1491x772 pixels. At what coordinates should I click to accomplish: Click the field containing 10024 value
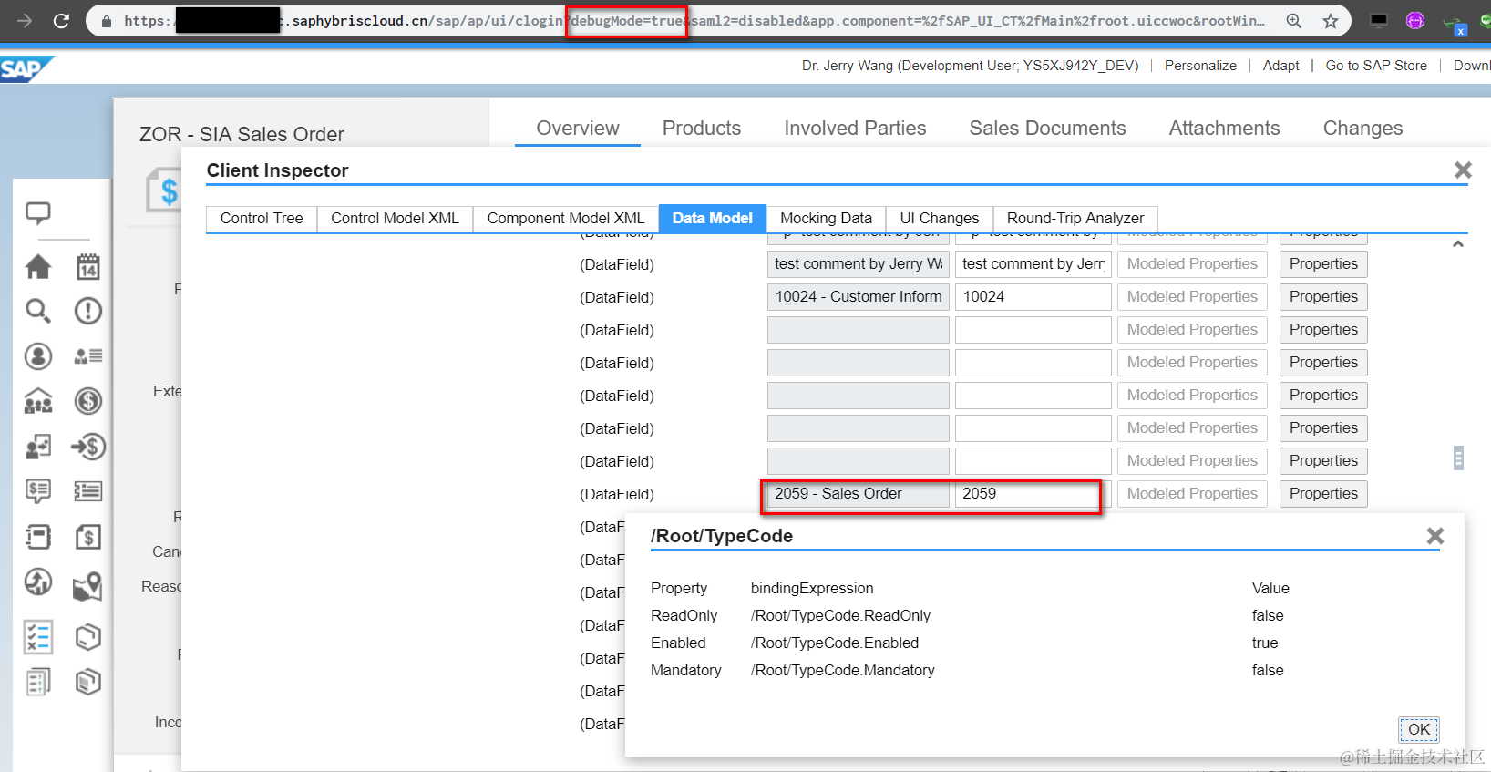pos(1033,297)
